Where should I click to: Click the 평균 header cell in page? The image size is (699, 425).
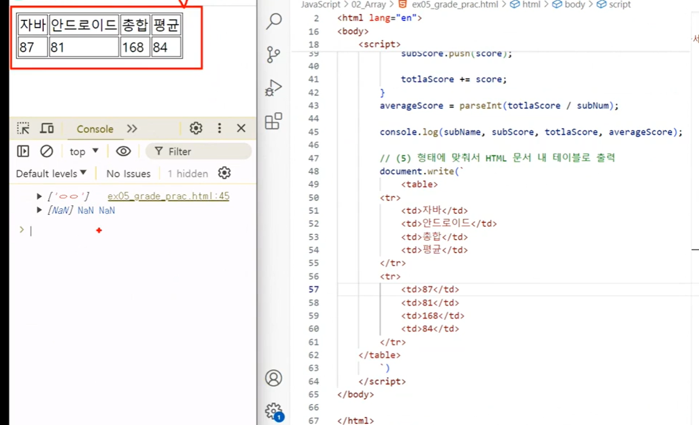click(x=166, y=25)
